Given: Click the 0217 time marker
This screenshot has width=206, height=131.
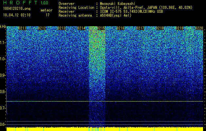Looking at the screenshot, I should tap(140, 28).
